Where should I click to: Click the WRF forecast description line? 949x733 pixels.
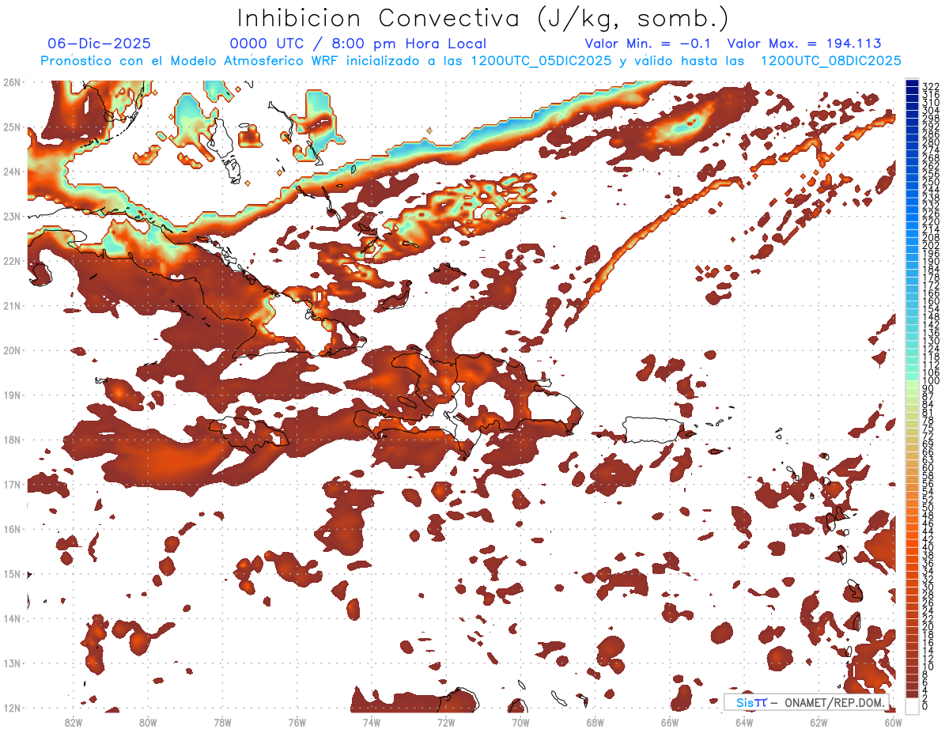pos(471,61)
